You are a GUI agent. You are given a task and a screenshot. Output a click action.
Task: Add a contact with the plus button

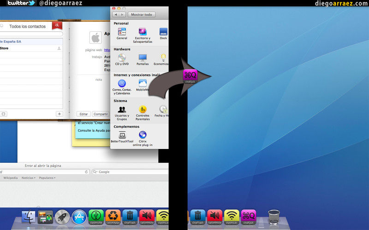click(x=60, y=114)
